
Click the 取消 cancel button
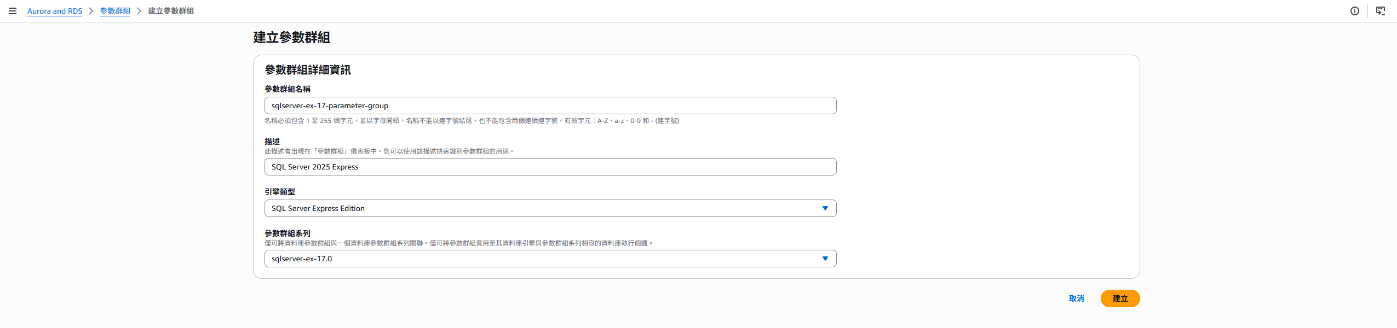1076,298
